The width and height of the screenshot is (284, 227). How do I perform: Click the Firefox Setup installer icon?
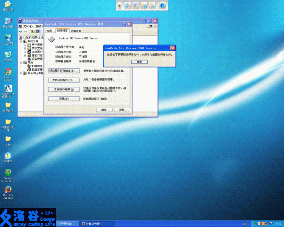8,172
